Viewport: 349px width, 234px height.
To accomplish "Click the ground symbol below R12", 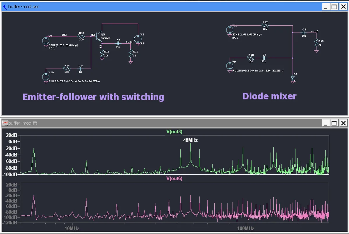I will 131,63.
